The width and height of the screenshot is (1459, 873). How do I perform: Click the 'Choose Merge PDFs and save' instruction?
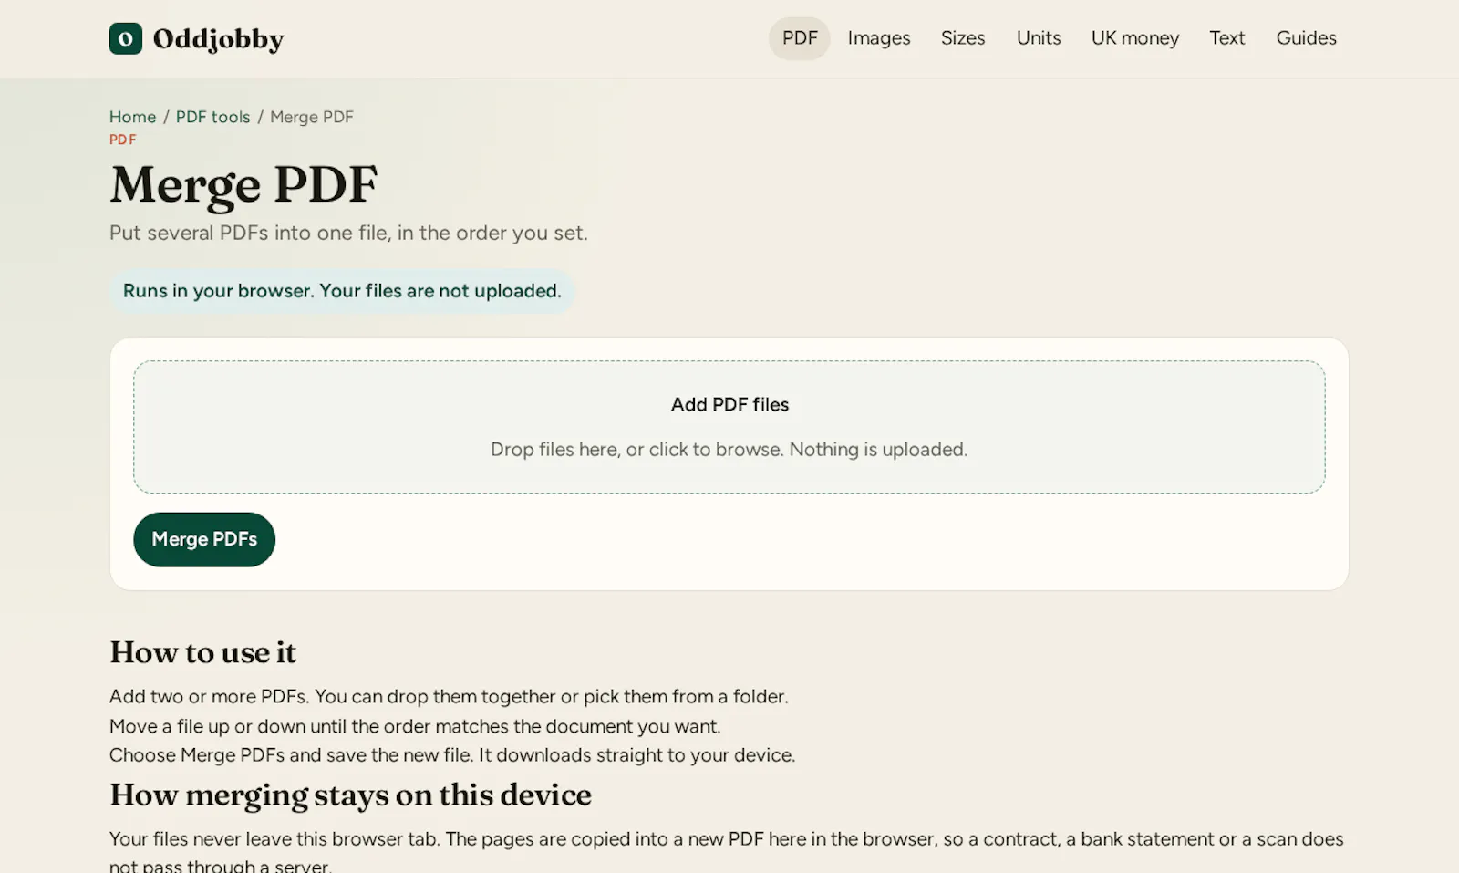tap(452, 755)
